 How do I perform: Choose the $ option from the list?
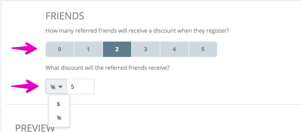(59, 104)
